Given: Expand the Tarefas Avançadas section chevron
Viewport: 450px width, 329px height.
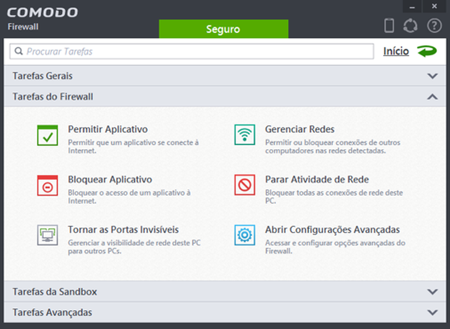Looking at the screenshot, I should pyautogui.click(x=432, y=313).
